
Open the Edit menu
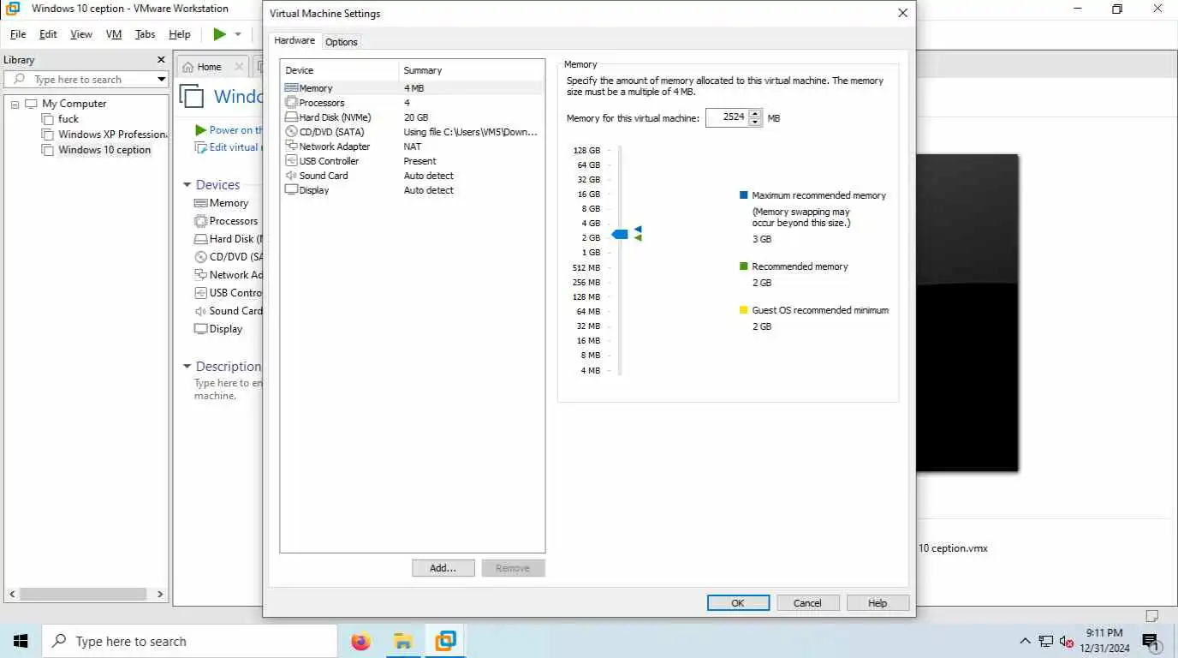(x=48, y=34)
